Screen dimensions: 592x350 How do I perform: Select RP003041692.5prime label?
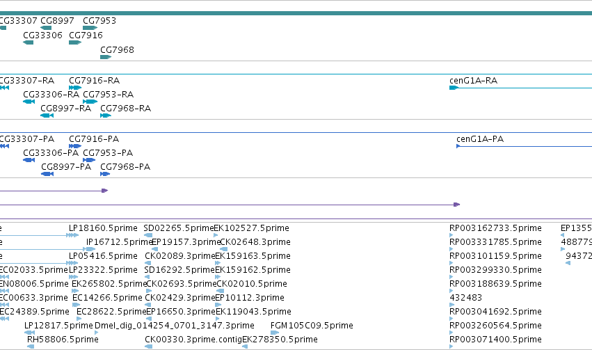tap(495, 312)
